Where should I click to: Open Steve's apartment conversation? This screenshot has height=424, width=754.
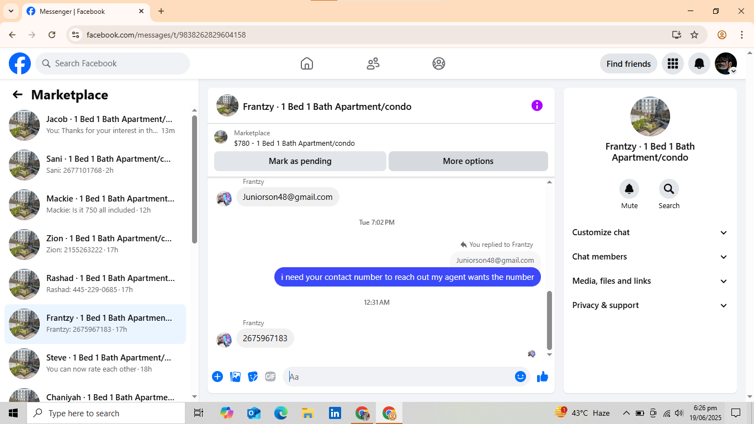pyautogui.click(x=95, y=363)
